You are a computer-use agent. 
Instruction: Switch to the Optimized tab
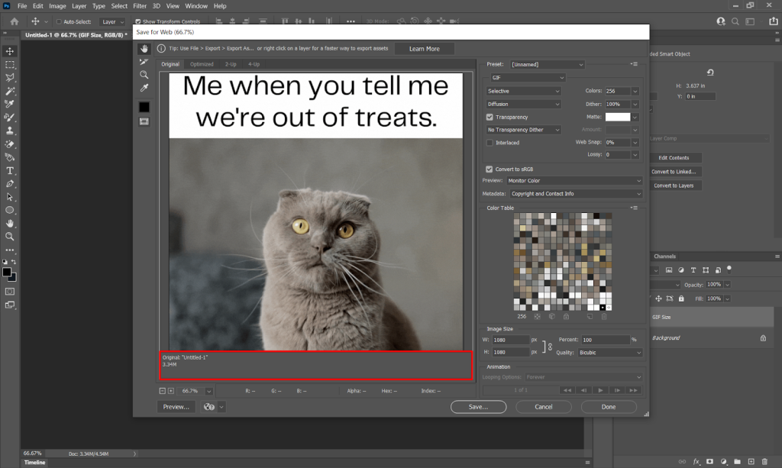[202, 64]
